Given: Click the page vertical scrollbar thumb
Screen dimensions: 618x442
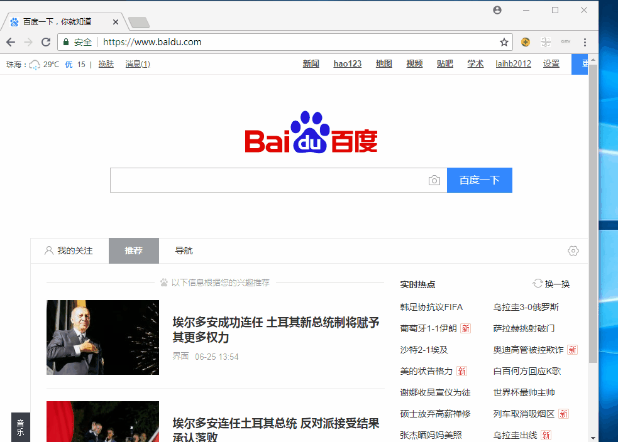Looking at the screenshot, I should tap(593, 213).
